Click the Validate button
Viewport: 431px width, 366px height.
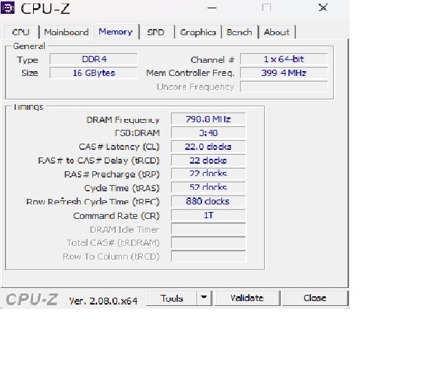pos(247,298)
